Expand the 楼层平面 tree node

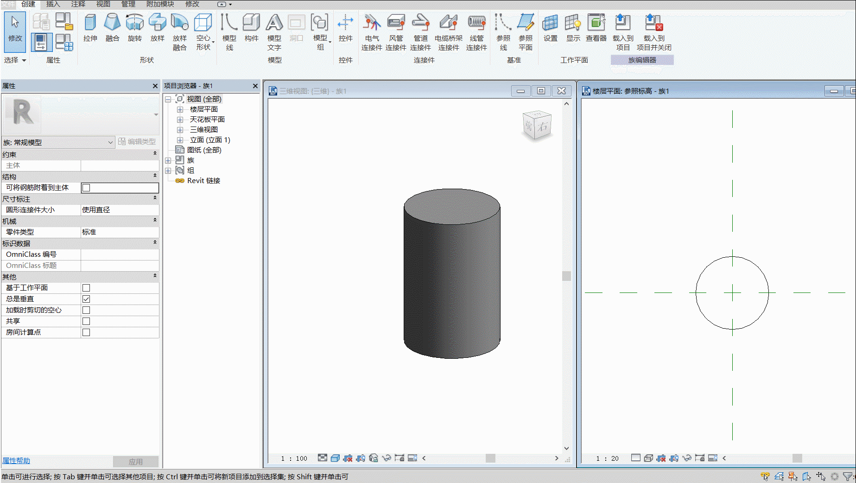(x=180, y=109)
